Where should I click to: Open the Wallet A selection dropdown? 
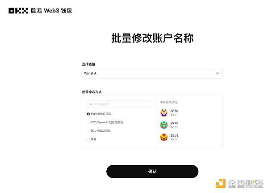[x=152, y=73]
